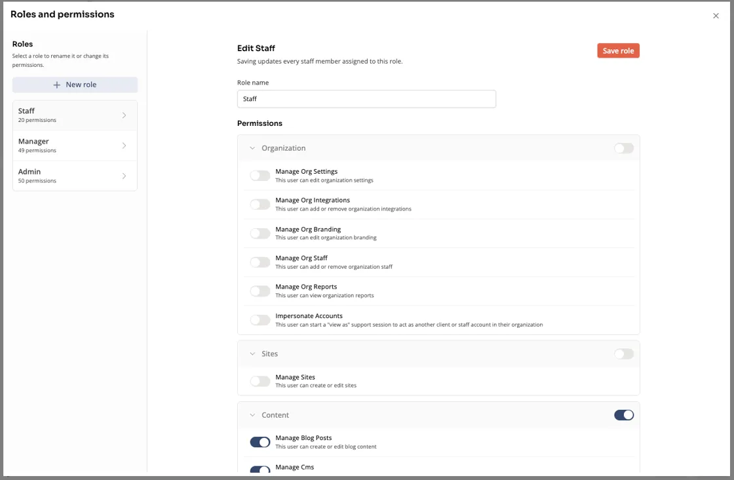Collapse the Organization section chevron
The image size is (734, 480).
tap(252, 148)
